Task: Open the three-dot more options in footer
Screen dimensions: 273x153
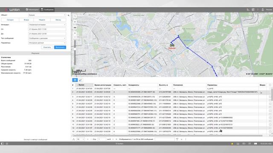Action: [x=186, y=139]
